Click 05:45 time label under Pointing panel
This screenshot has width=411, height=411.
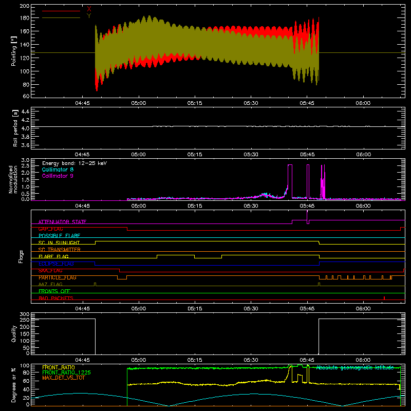(x=307, y=103)
